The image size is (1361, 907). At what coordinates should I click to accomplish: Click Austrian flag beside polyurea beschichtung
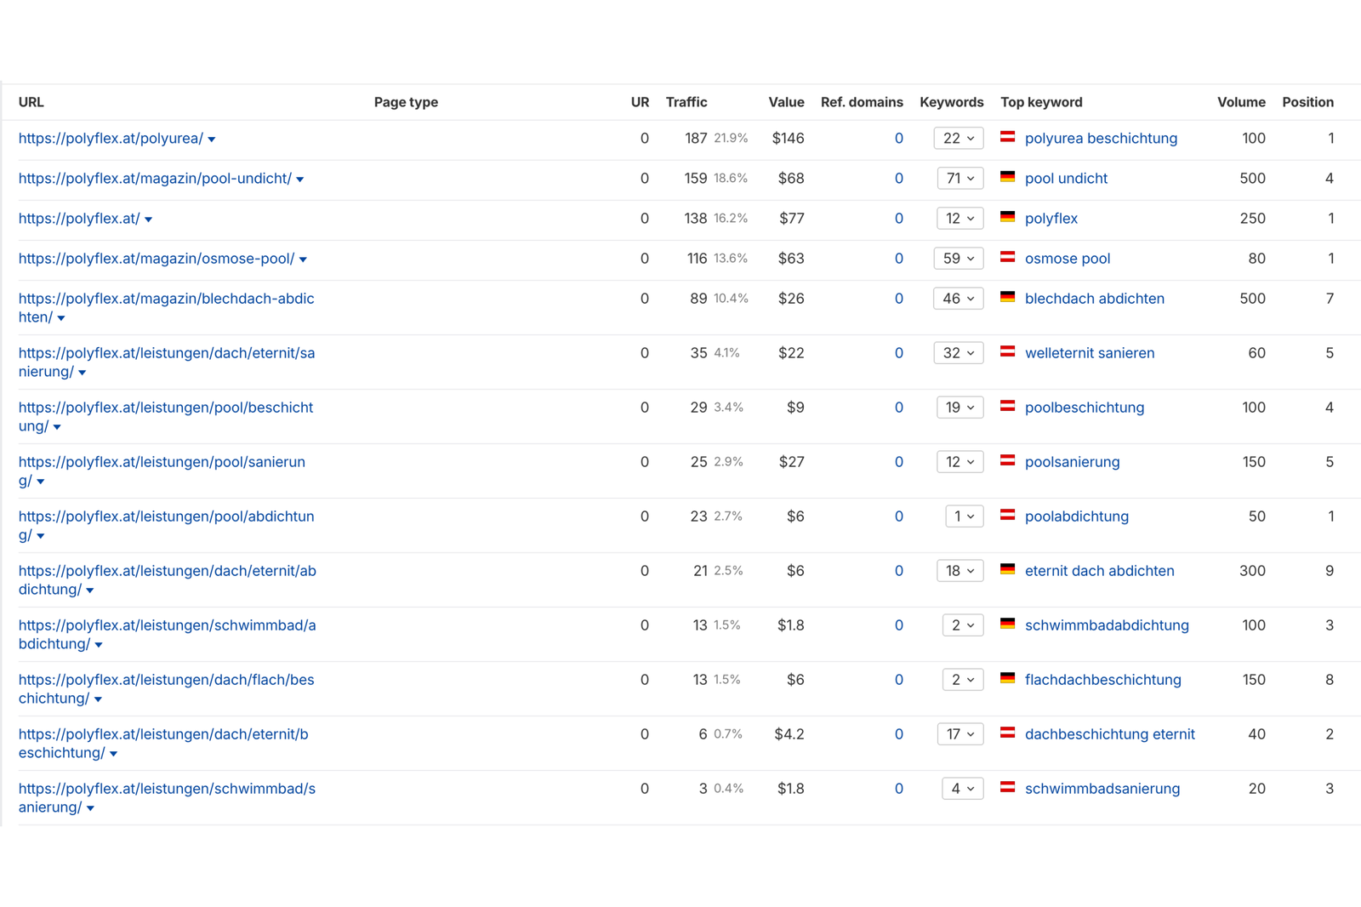1007,137
